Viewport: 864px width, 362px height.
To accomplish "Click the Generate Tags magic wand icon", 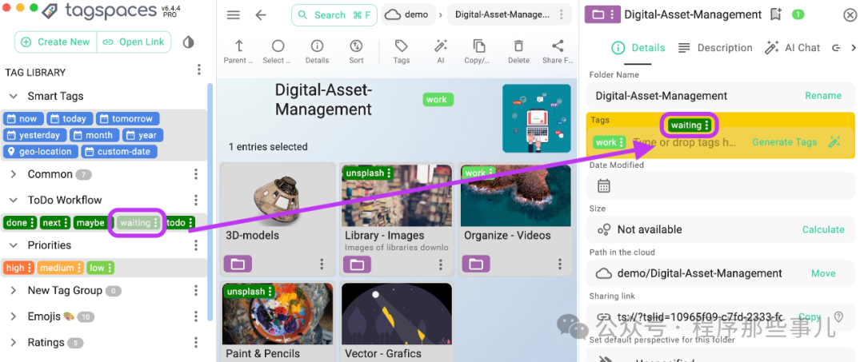I will coord(834,142).
